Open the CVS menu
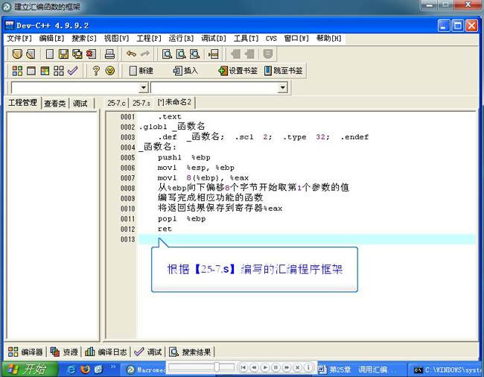 (x=271, y=38)
